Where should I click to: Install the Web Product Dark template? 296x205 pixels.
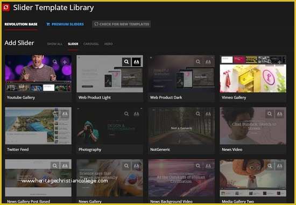(208, 62)
